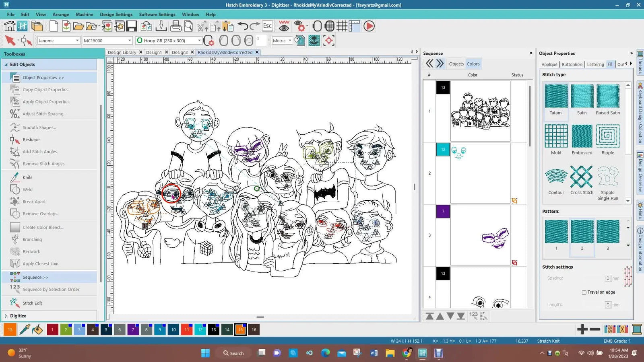The height and width of the screenshot is (362, 644).
Task: Click the red Stitch Player play icon
Action: tap(369, 27)
